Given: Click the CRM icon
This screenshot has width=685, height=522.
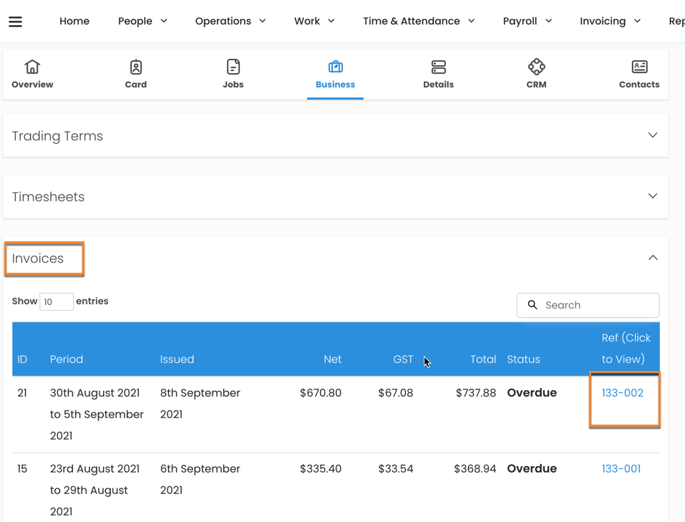Looking at the screenshot, I should (536, 67).
